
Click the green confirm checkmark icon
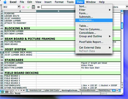[x=28, y=7]
